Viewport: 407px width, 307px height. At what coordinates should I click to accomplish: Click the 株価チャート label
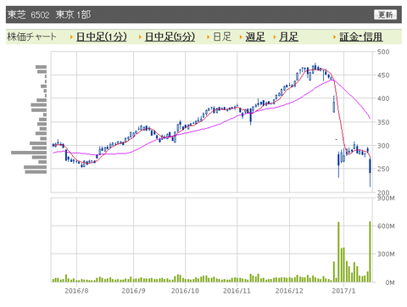(x=31, y=36)
